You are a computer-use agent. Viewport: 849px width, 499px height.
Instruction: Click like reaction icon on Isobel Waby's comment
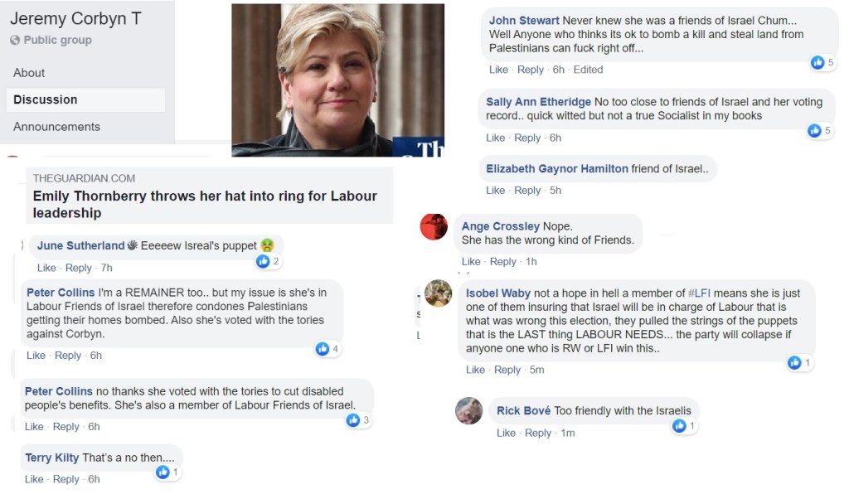[794, 362]
